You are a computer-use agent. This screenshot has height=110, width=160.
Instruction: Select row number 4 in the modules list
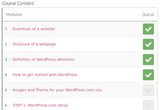(x=6, y=75)
